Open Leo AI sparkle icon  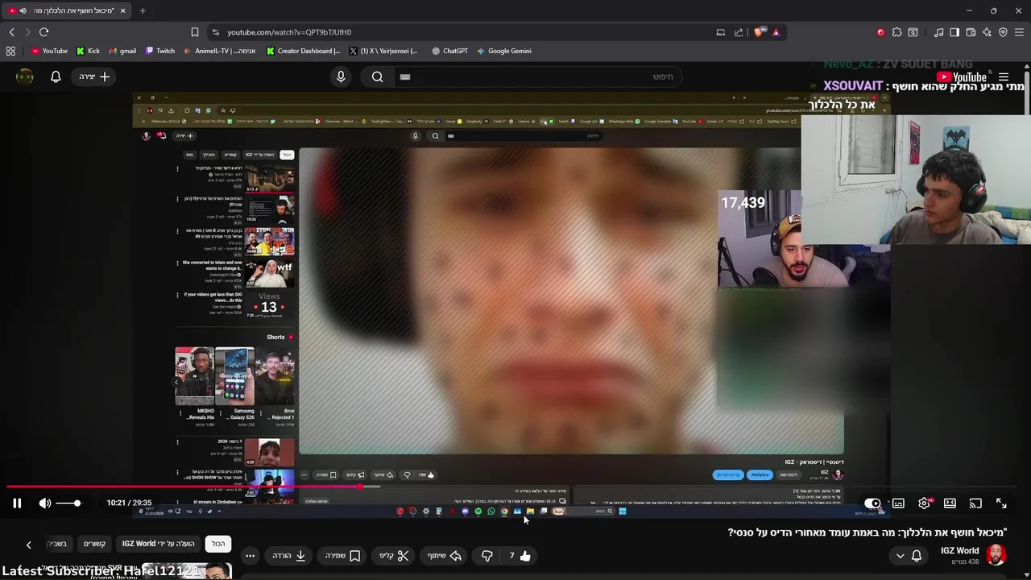click(987, 32)
